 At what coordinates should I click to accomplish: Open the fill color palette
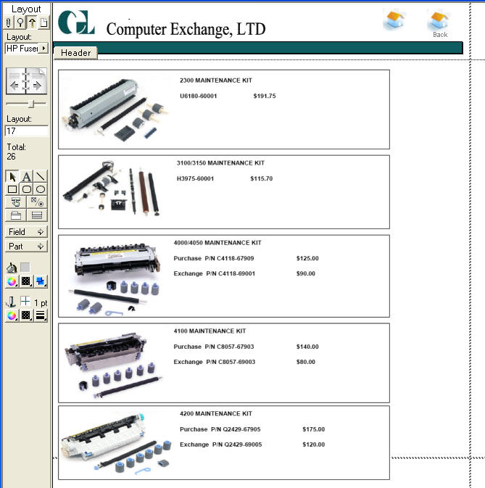click(x=12, y=281)
